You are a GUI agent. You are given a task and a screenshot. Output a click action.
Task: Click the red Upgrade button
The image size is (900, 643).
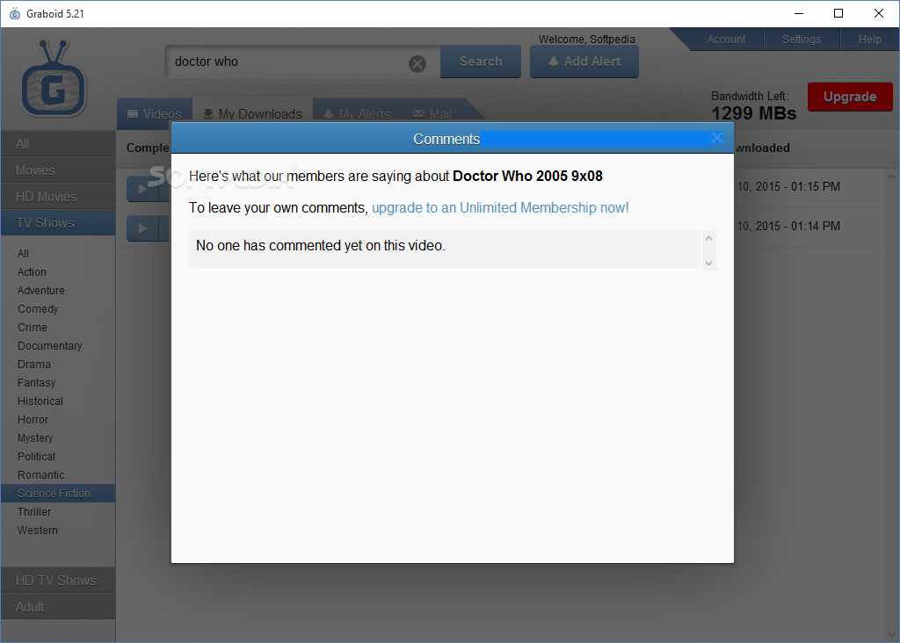tap(850, 97)
